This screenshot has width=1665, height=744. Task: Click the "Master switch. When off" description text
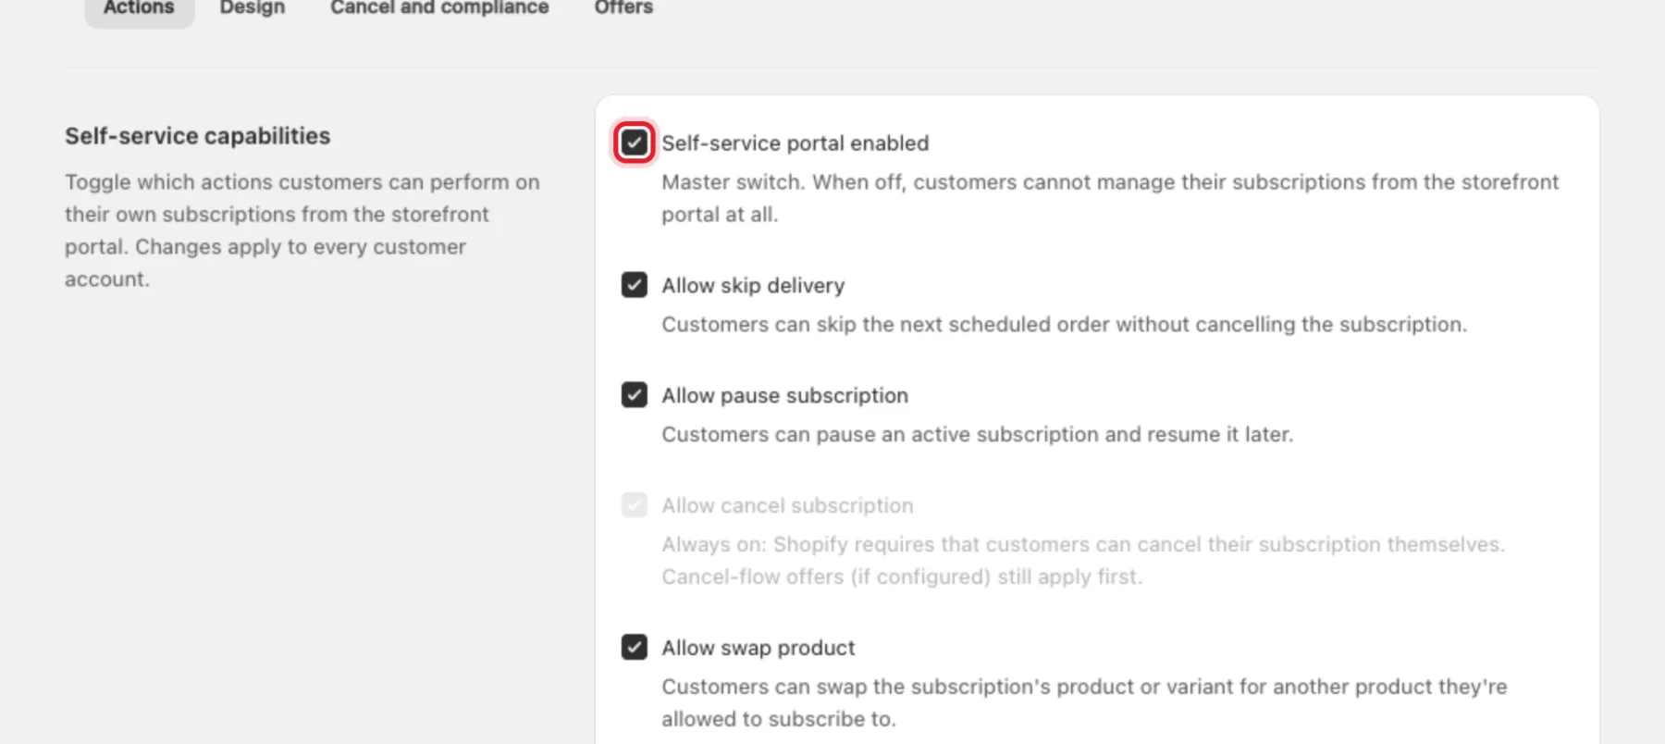coord(1110,198)
